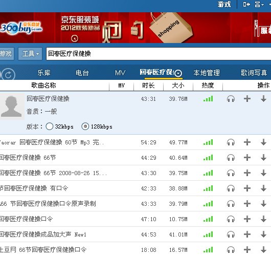The height and width of the screenshot is (257, 271).
Task: Add the 41.01M song to playlist
Action: pos(247,234)
